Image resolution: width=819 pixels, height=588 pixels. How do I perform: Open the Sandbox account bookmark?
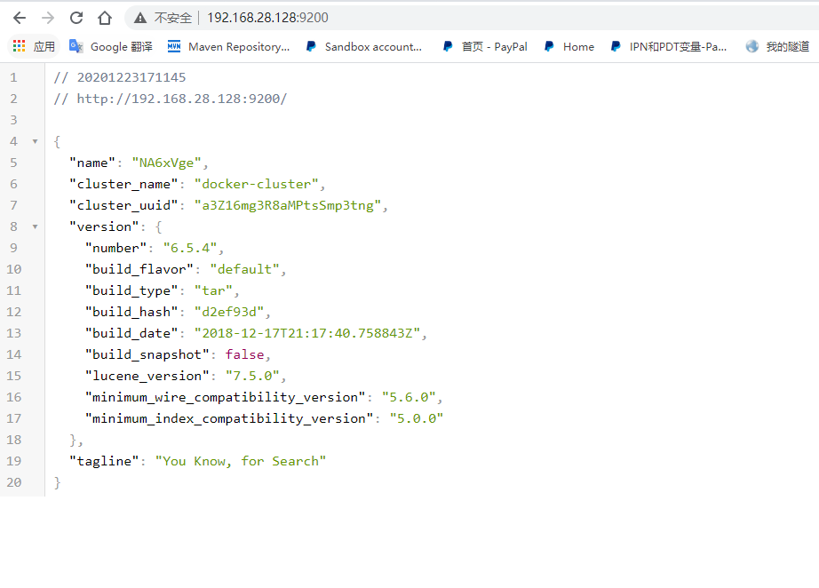pyautogui.click(x=364, y=46)
